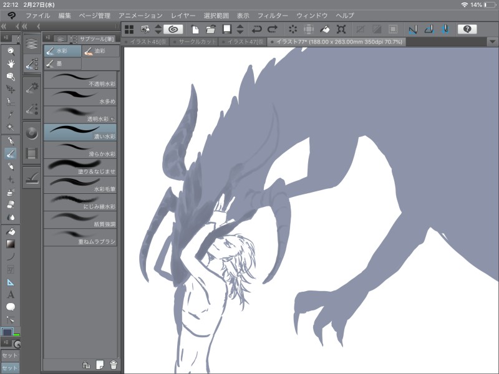499x374 pixels.
Task: Open sub tool palette menu button
Action: click(x=48, y=39)
